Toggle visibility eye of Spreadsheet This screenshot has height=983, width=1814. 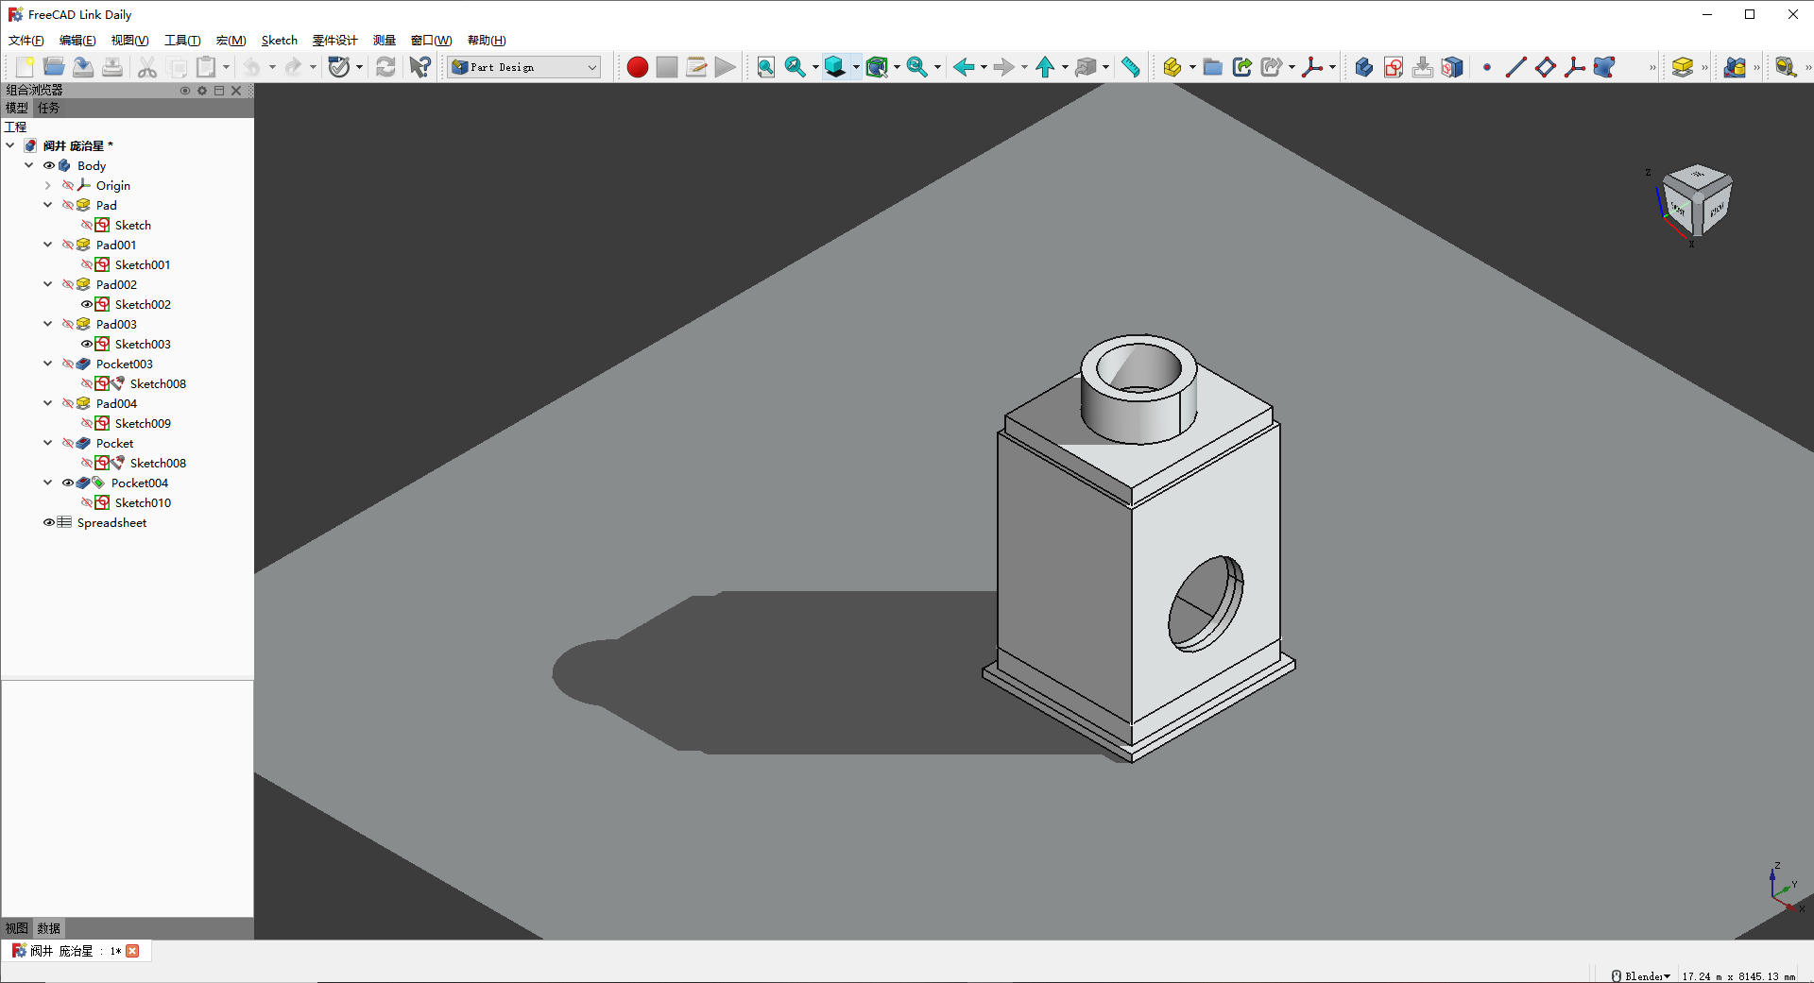(49, 522)
